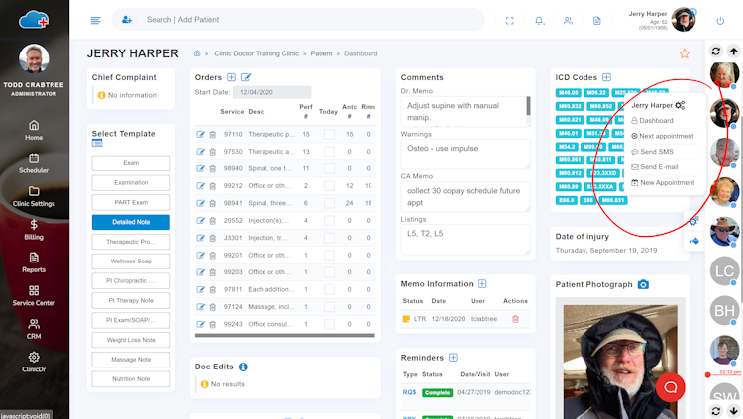The image size is (743, 419).
Task: Check Today box for 99201 row
Action: coord(329,256)
